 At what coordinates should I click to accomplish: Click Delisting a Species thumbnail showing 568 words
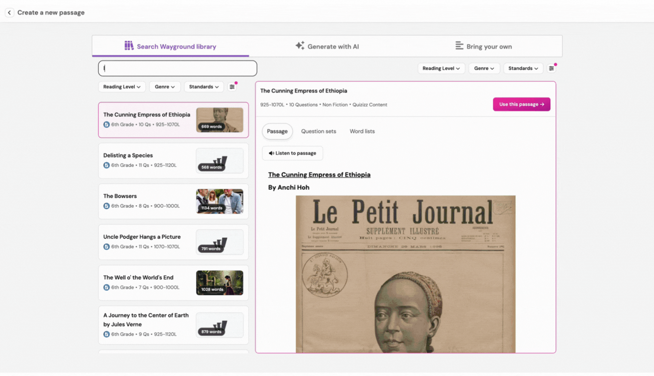click(x=220, y=161)
